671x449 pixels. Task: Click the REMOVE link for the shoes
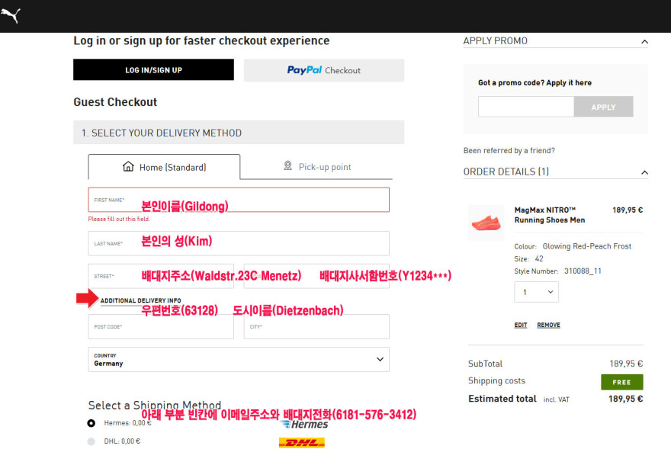click(x=548, y=326)
